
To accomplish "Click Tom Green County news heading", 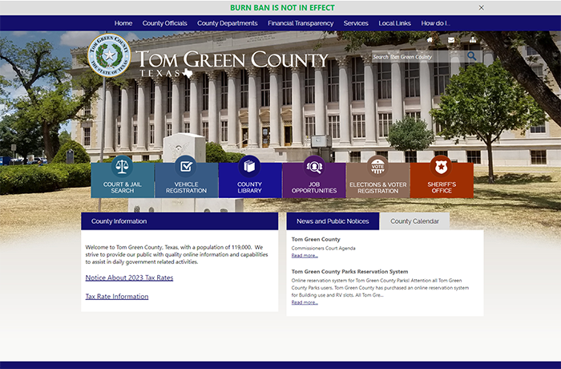I will point(316,239).
